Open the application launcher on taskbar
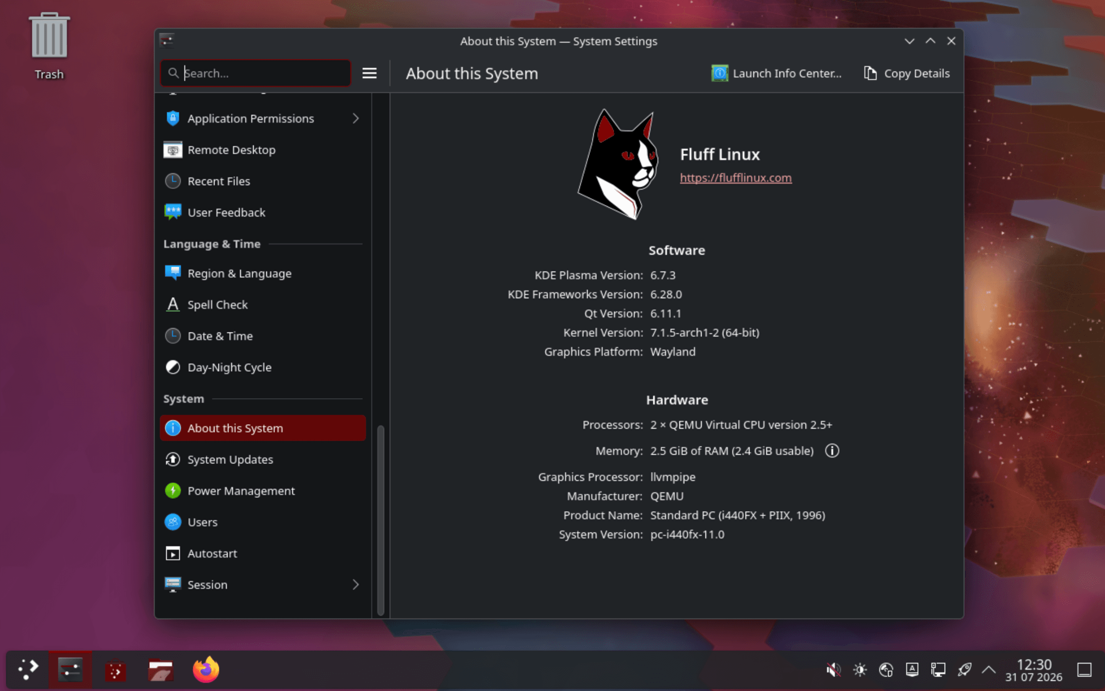The width and height of the screenshot is (1105, 691). pyautogui.click(x=28, y=670)
